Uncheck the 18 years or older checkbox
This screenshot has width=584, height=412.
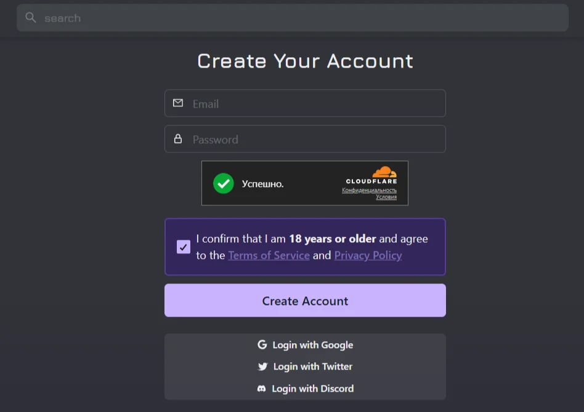(183, 247)
